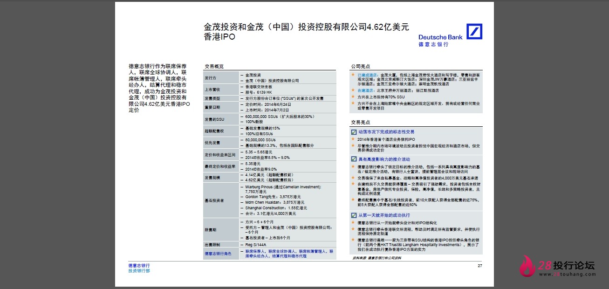
Task: Click the 超额配售权 row label
Action: [x=214, y=131]
